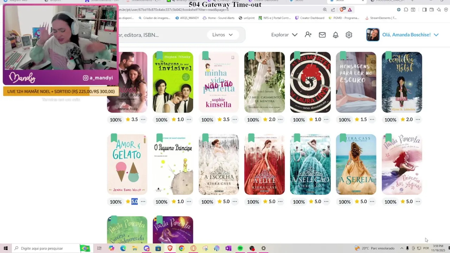Open the Home - Sound Alerts bookmark
450x253 pixels.
click(x=219, y=18)
